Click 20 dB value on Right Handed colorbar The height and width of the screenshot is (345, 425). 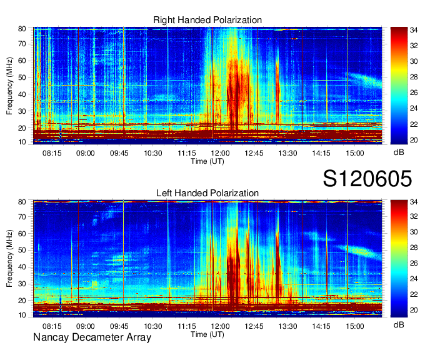[x=414, y=140]
